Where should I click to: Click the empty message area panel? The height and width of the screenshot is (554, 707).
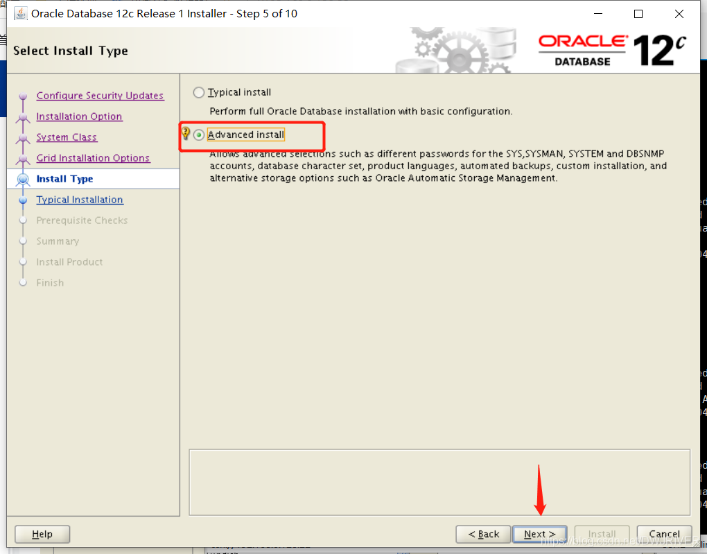[x=439, y=483]
